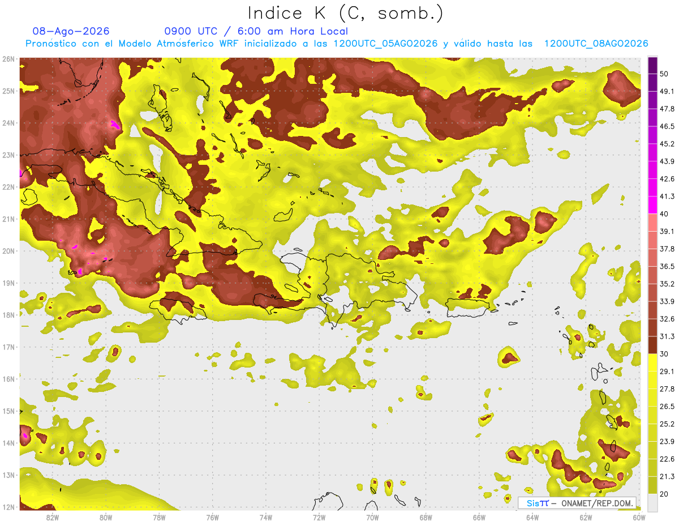Click the longitude axis label '60W'

click(639, 517)
